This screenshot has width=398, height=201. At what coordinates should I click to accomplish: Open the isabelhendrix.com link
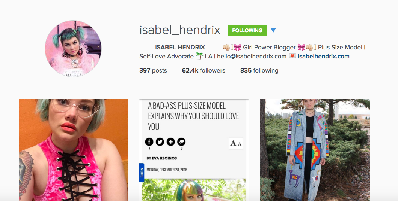pyautogui.click(x=323, y=56)
